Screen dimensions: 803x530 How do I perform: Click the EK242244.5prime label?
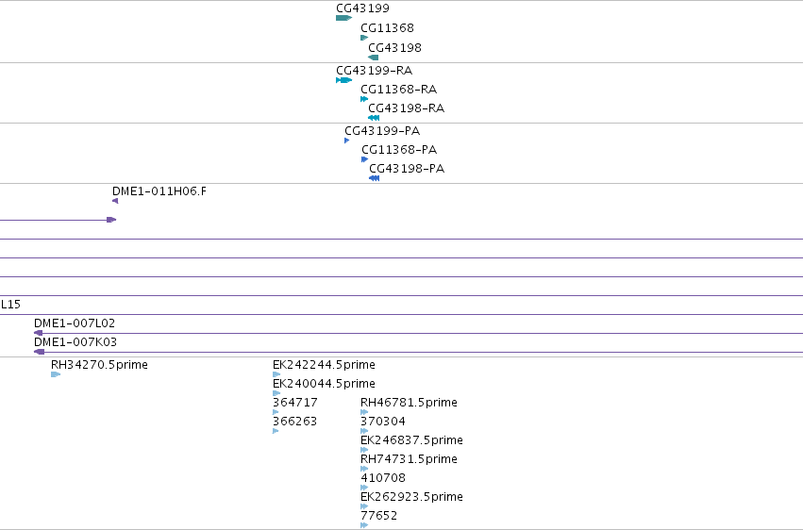coord(325,365)
